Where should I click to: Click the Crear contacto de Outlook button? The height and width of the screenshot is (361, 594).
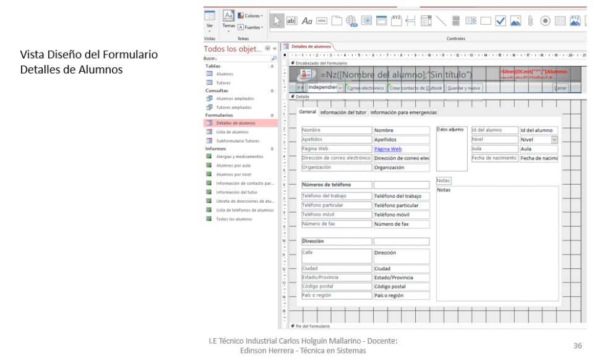416,88
